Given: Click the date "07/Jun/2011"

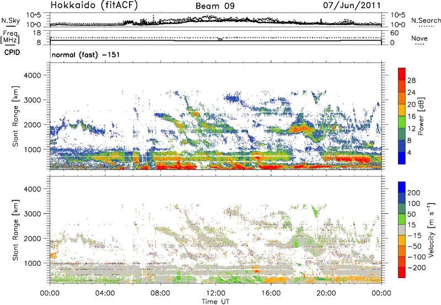Looking at the screenshot, I should tap(352, 5).
